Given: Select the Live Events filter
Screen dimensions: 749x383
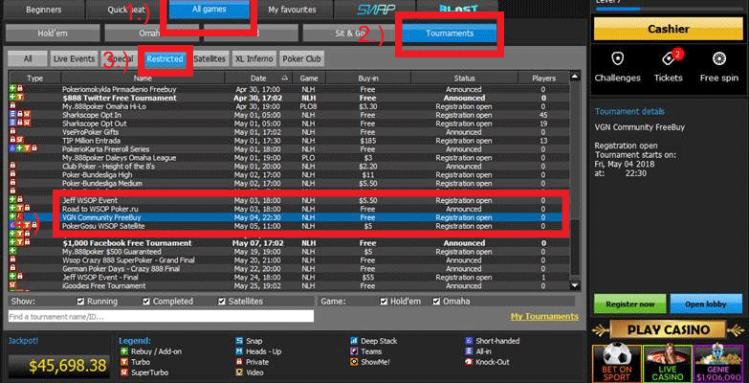Looking at the screenshot, I should tap(74, 58).
